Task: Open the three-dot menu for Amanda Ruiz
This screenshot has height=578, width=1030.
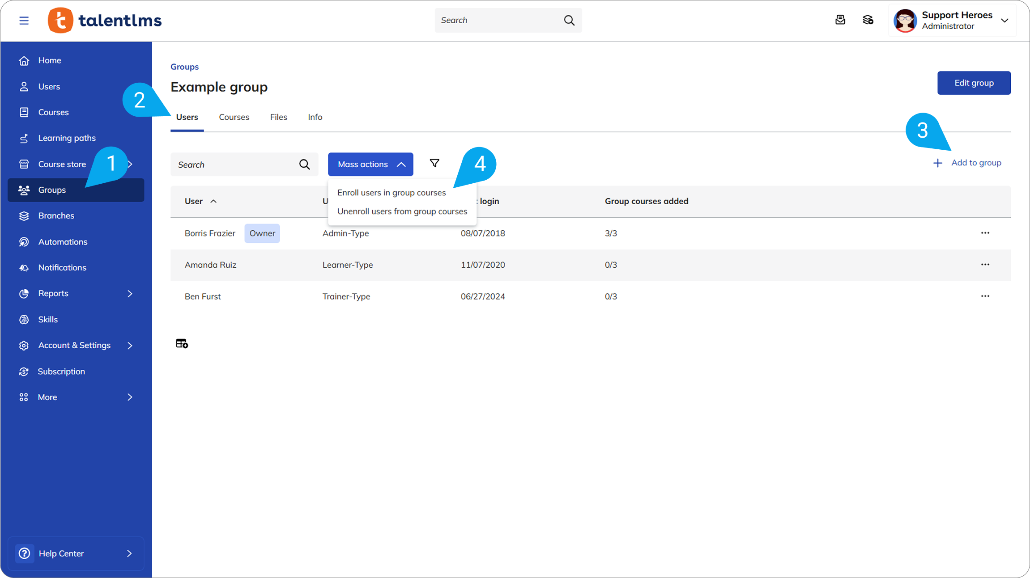Action: tap(985, 265)
